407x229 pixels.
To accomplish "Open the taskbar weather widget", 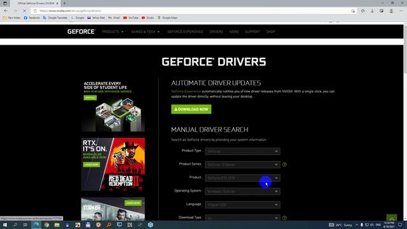I will (x=340, y=225).
